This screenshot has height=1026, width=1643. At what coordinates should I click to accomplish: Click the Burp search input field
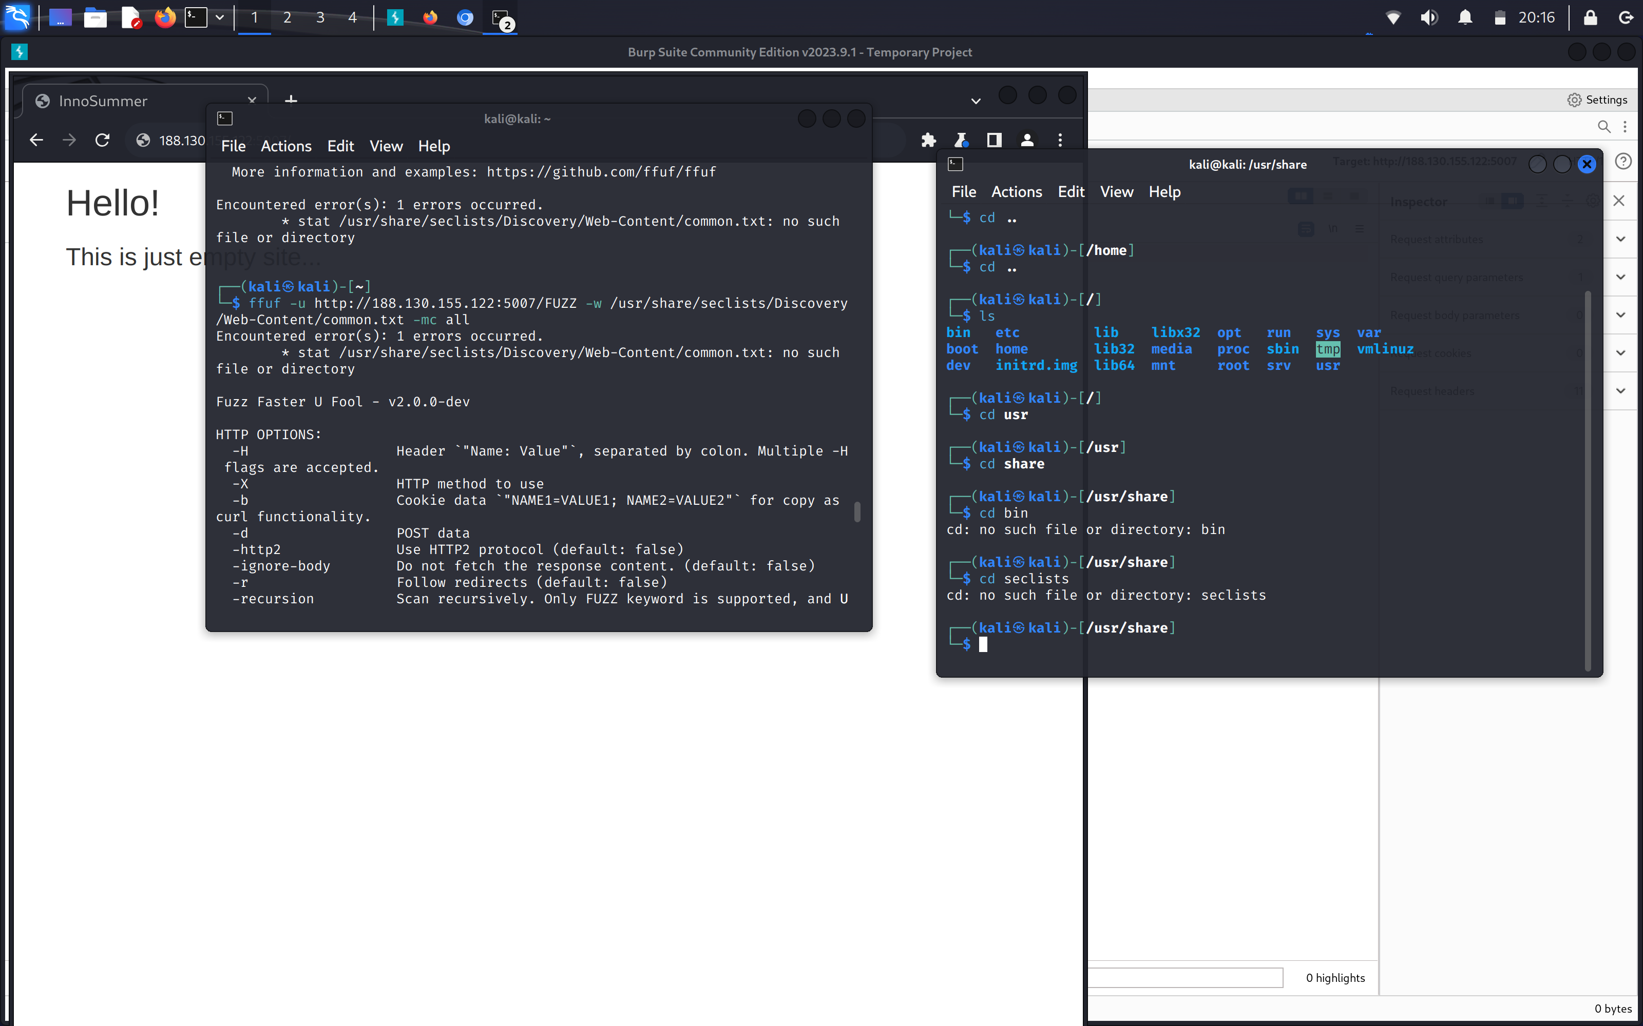point(1186,977)
